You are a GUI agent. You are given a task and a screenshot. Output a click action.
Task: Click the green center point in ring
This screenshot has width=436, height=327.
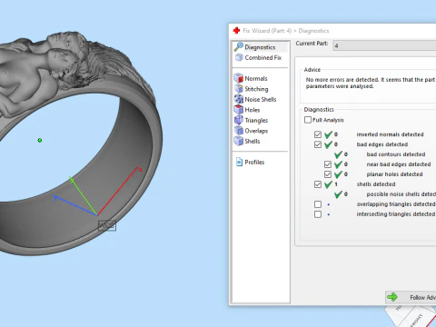pos(40,140)
